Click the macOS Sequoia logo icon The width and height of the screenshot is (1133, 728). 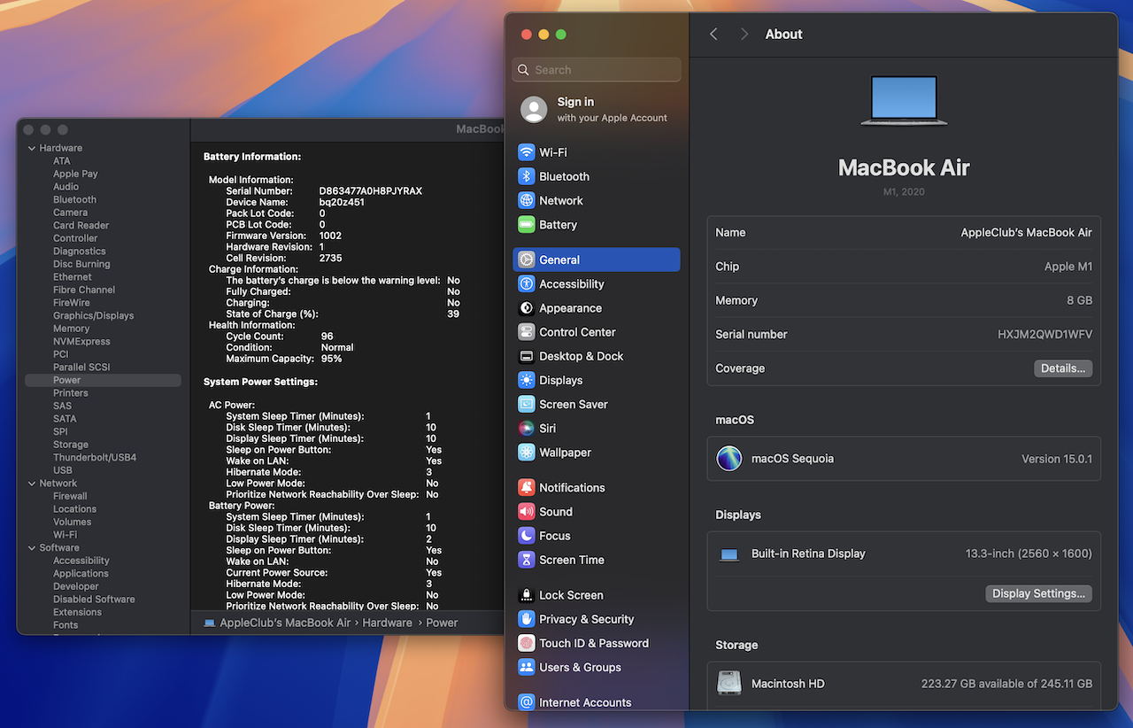click(x=729, y=459)
